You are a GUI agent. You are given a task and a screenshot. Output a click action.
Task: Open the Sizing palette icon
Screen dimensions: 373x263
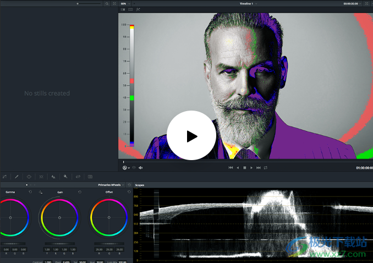[x=78, y=177]
